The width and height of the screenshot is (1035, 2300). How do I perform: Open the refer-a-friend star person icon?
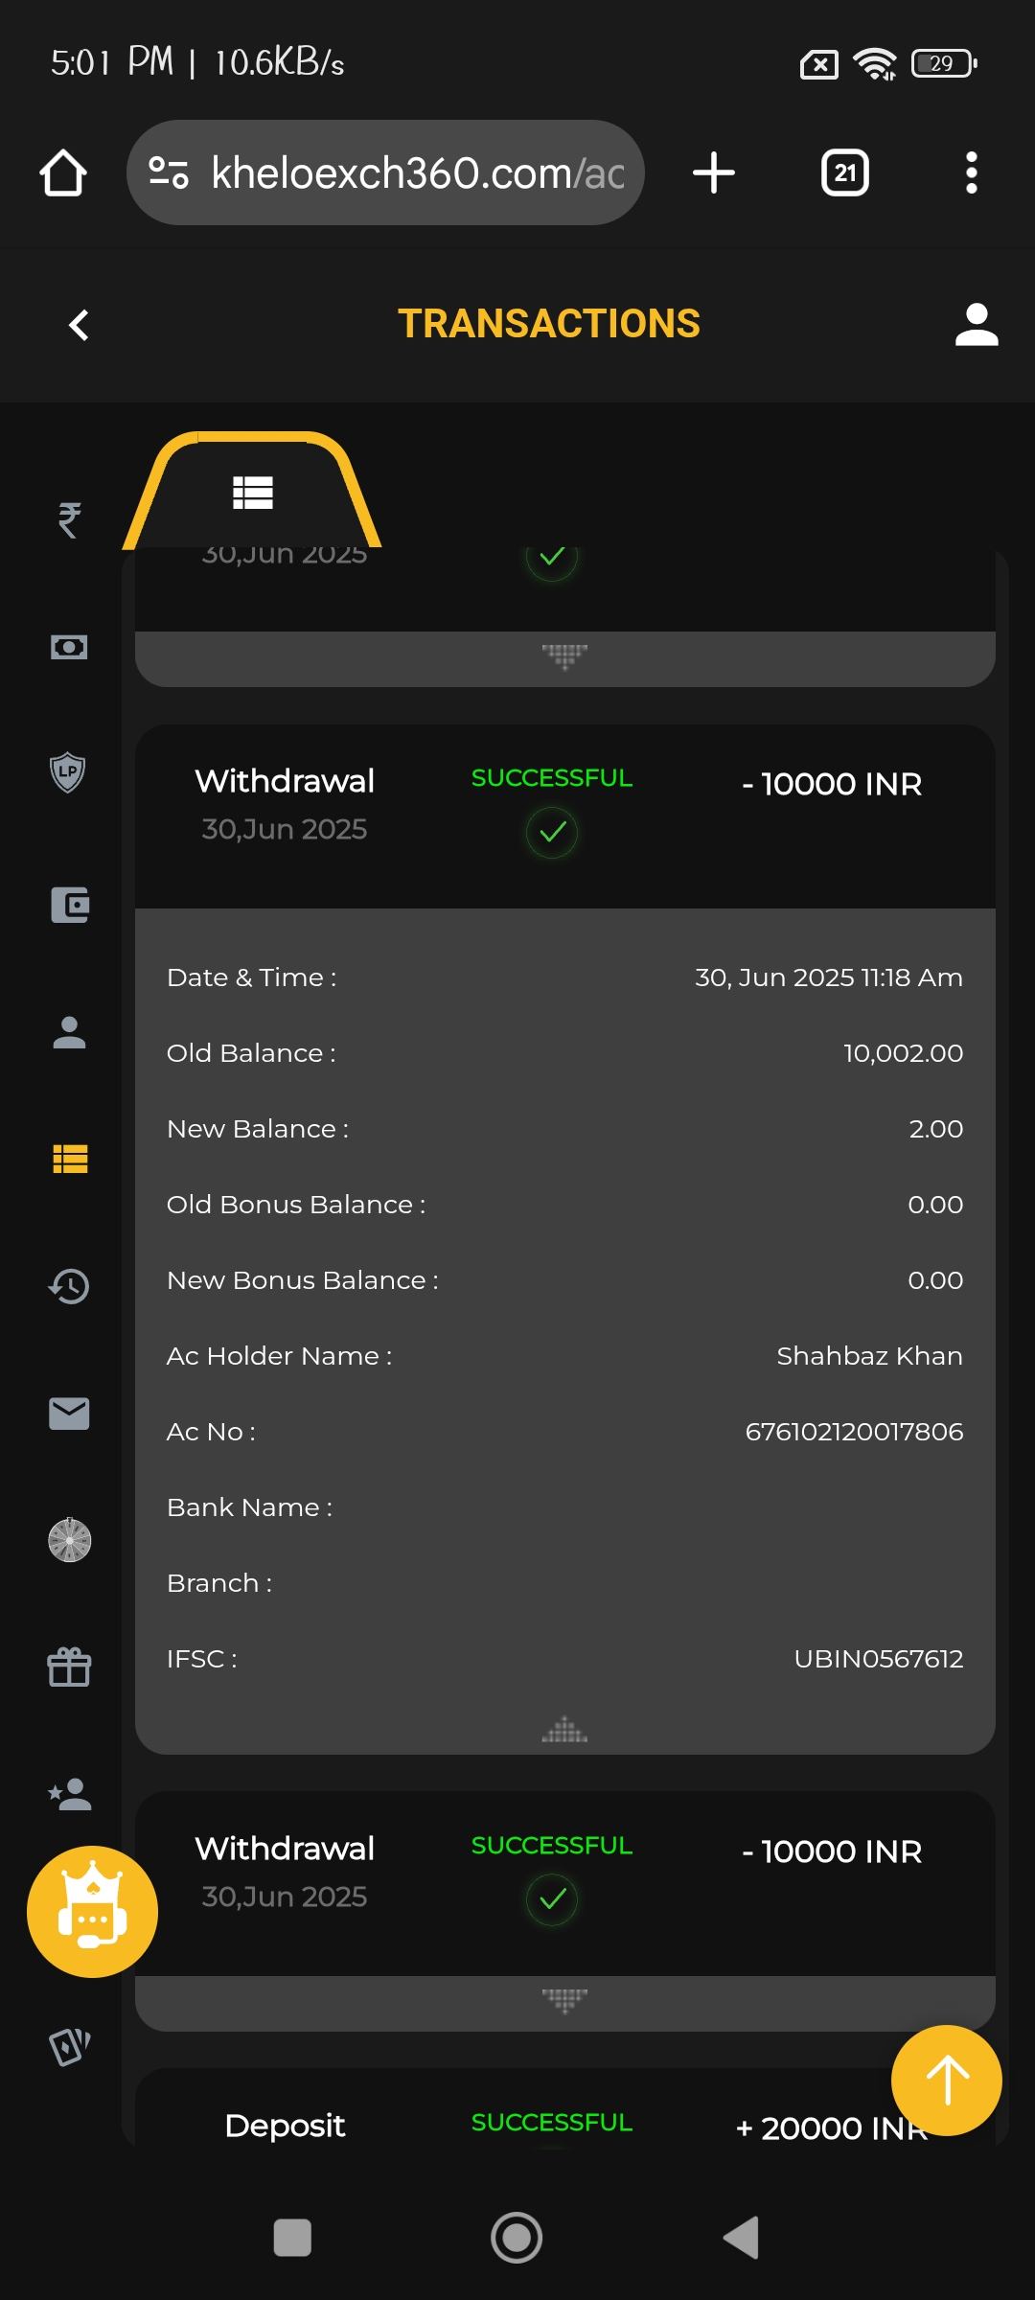pyautogui.click(x=70, y=1794)
